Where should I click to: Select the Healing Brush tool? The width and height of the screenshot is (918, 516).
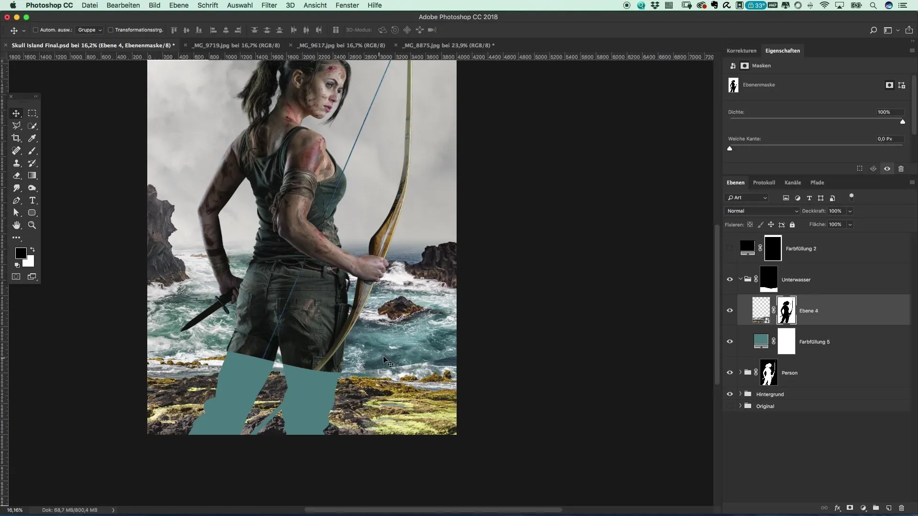click(16, 150)
